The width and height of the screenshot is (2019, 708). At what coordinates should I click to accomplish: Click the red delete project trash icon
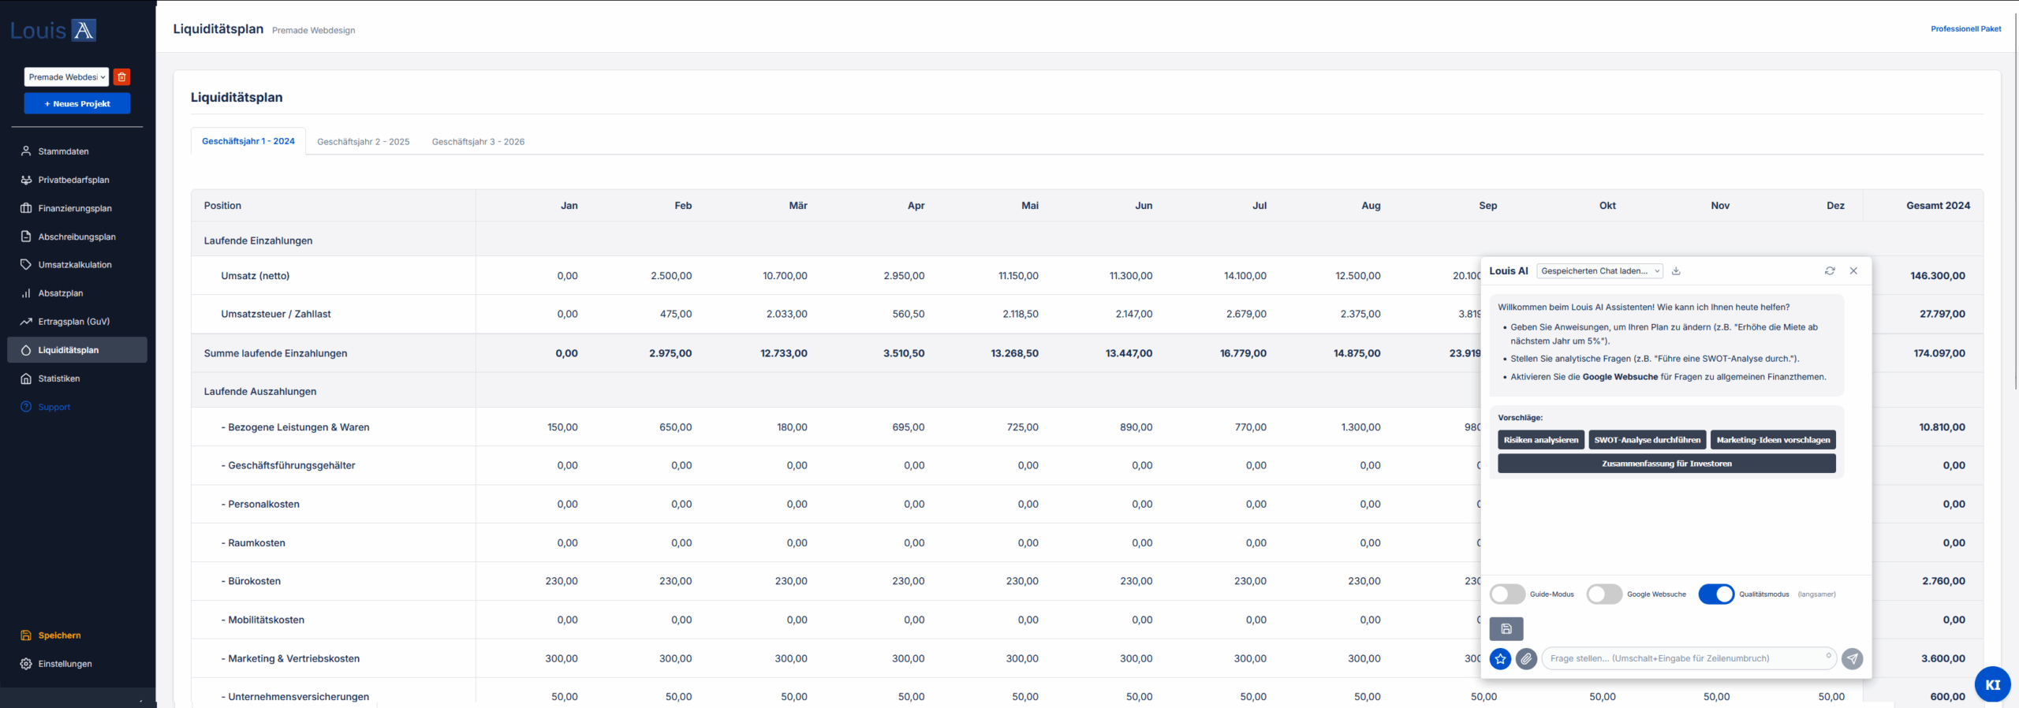(x=121, y=77)
